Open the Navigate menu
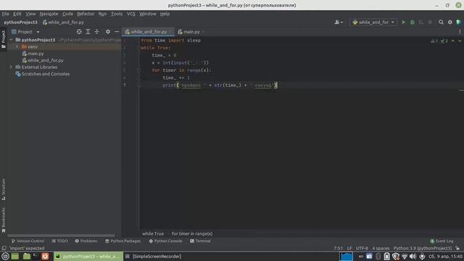 coord(49,14)
